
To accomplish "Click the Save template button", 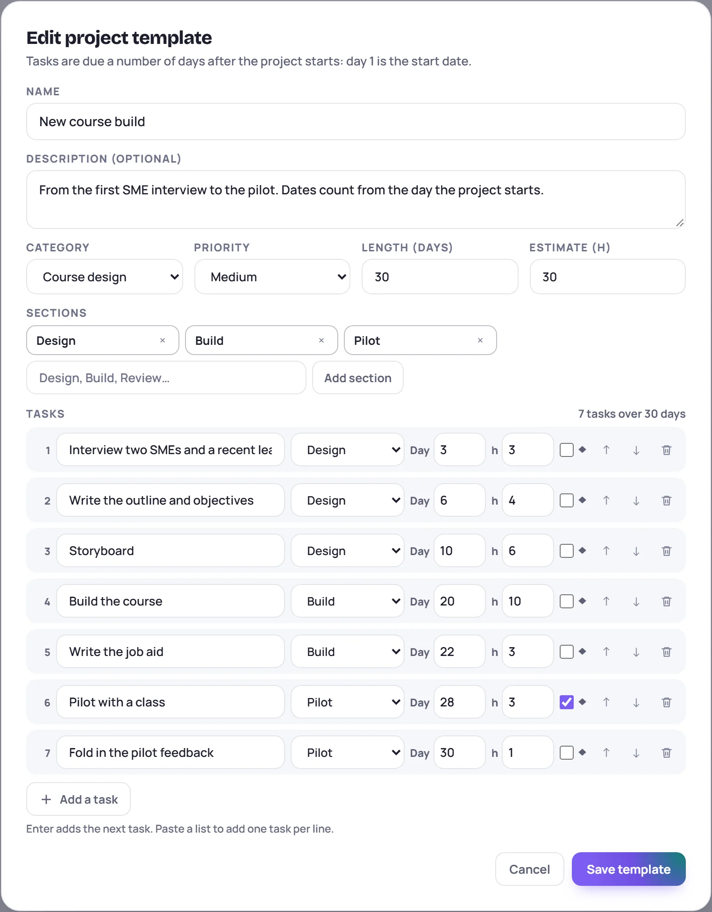I will pyautogui.click(x=629, y=869).
